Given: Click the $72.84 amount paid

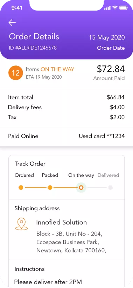Looking at the screenshot, I should (x=111, y=69).
